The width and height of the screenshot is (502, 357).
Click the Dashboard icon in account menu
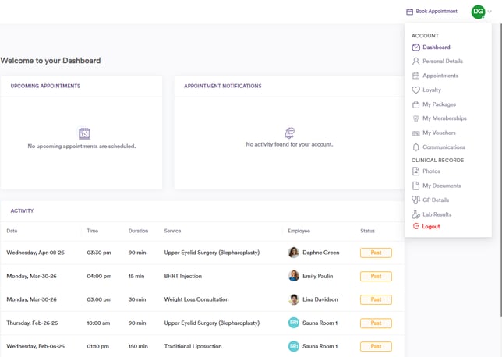pyautogui.click(x=416, y=48)
